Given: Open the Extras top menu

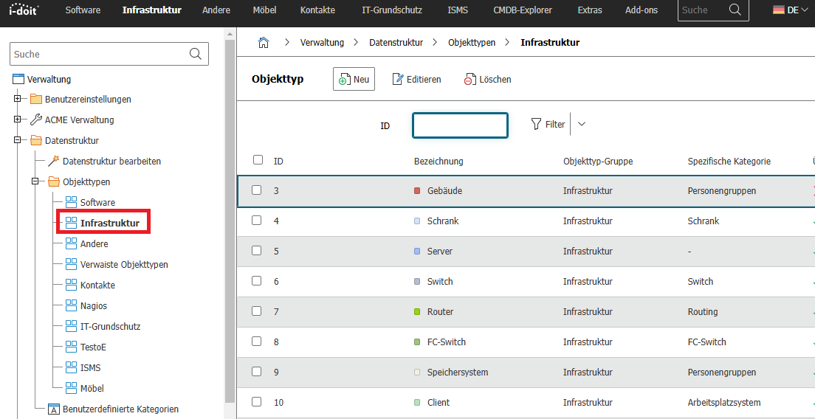Looking at the screenshot, I should point(591,10).
